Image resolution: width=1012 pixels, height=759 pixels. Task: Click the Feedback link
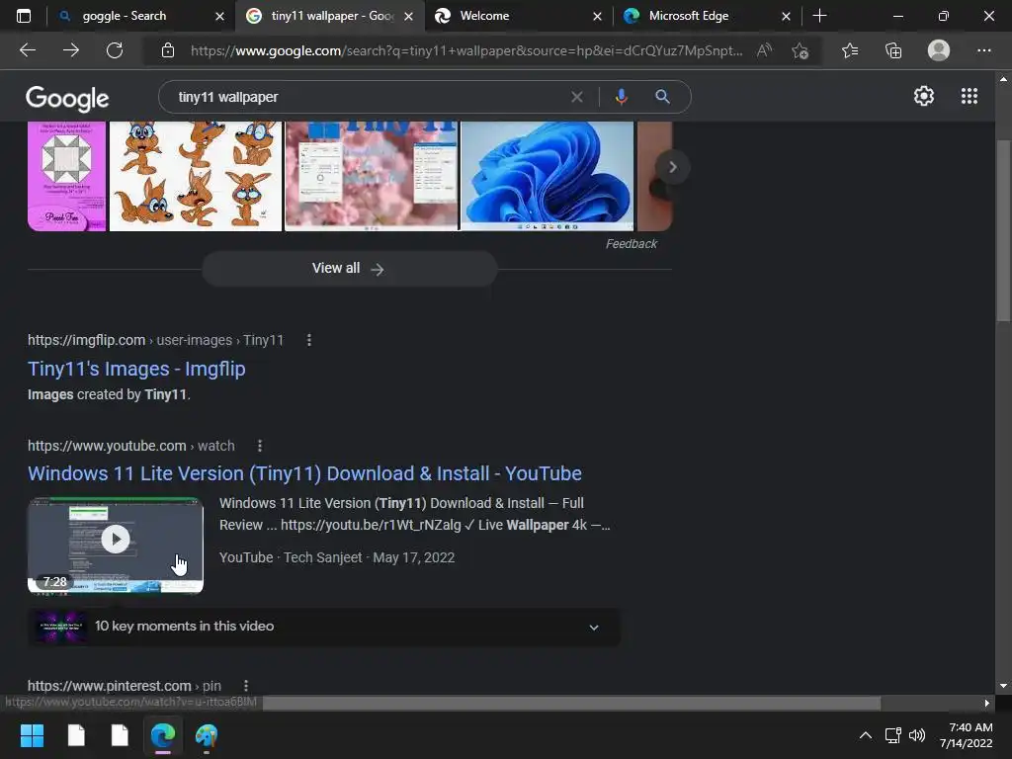631,244
